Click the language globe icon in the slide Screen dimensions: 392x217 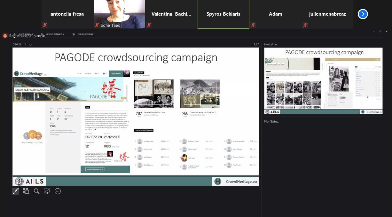click(x=104, y=74)
